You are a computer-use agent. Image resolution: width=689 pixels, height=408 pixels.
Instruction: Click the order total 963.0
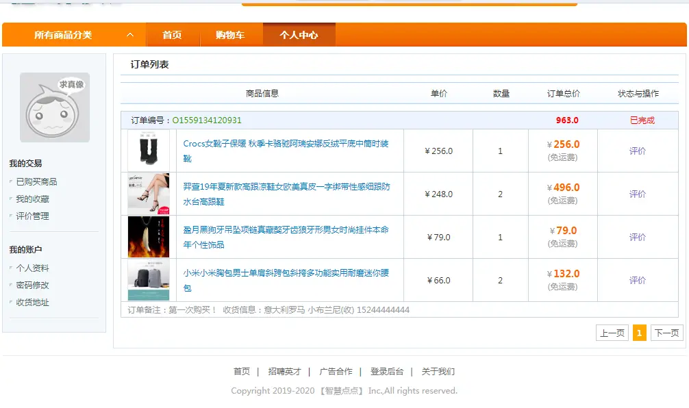[567, 120]
